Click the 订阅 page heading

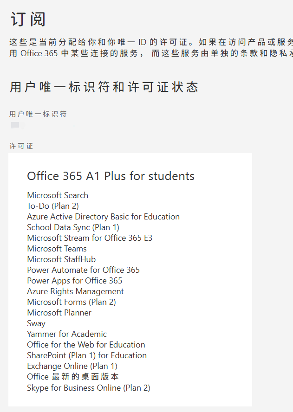[28, 19]
